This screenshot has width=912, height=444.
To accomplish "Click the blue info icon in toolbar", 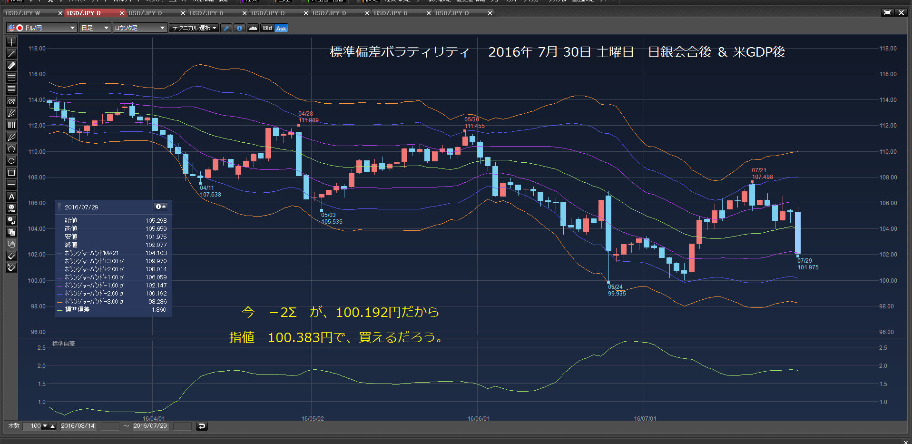I will pos(239,28).
